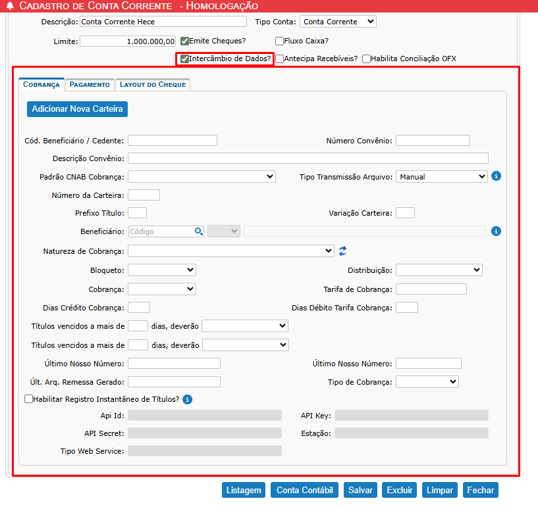Screen dimensions: 538x507
Task: Click the Adicionar Nova Carteira button
Action: pos(77,109)
